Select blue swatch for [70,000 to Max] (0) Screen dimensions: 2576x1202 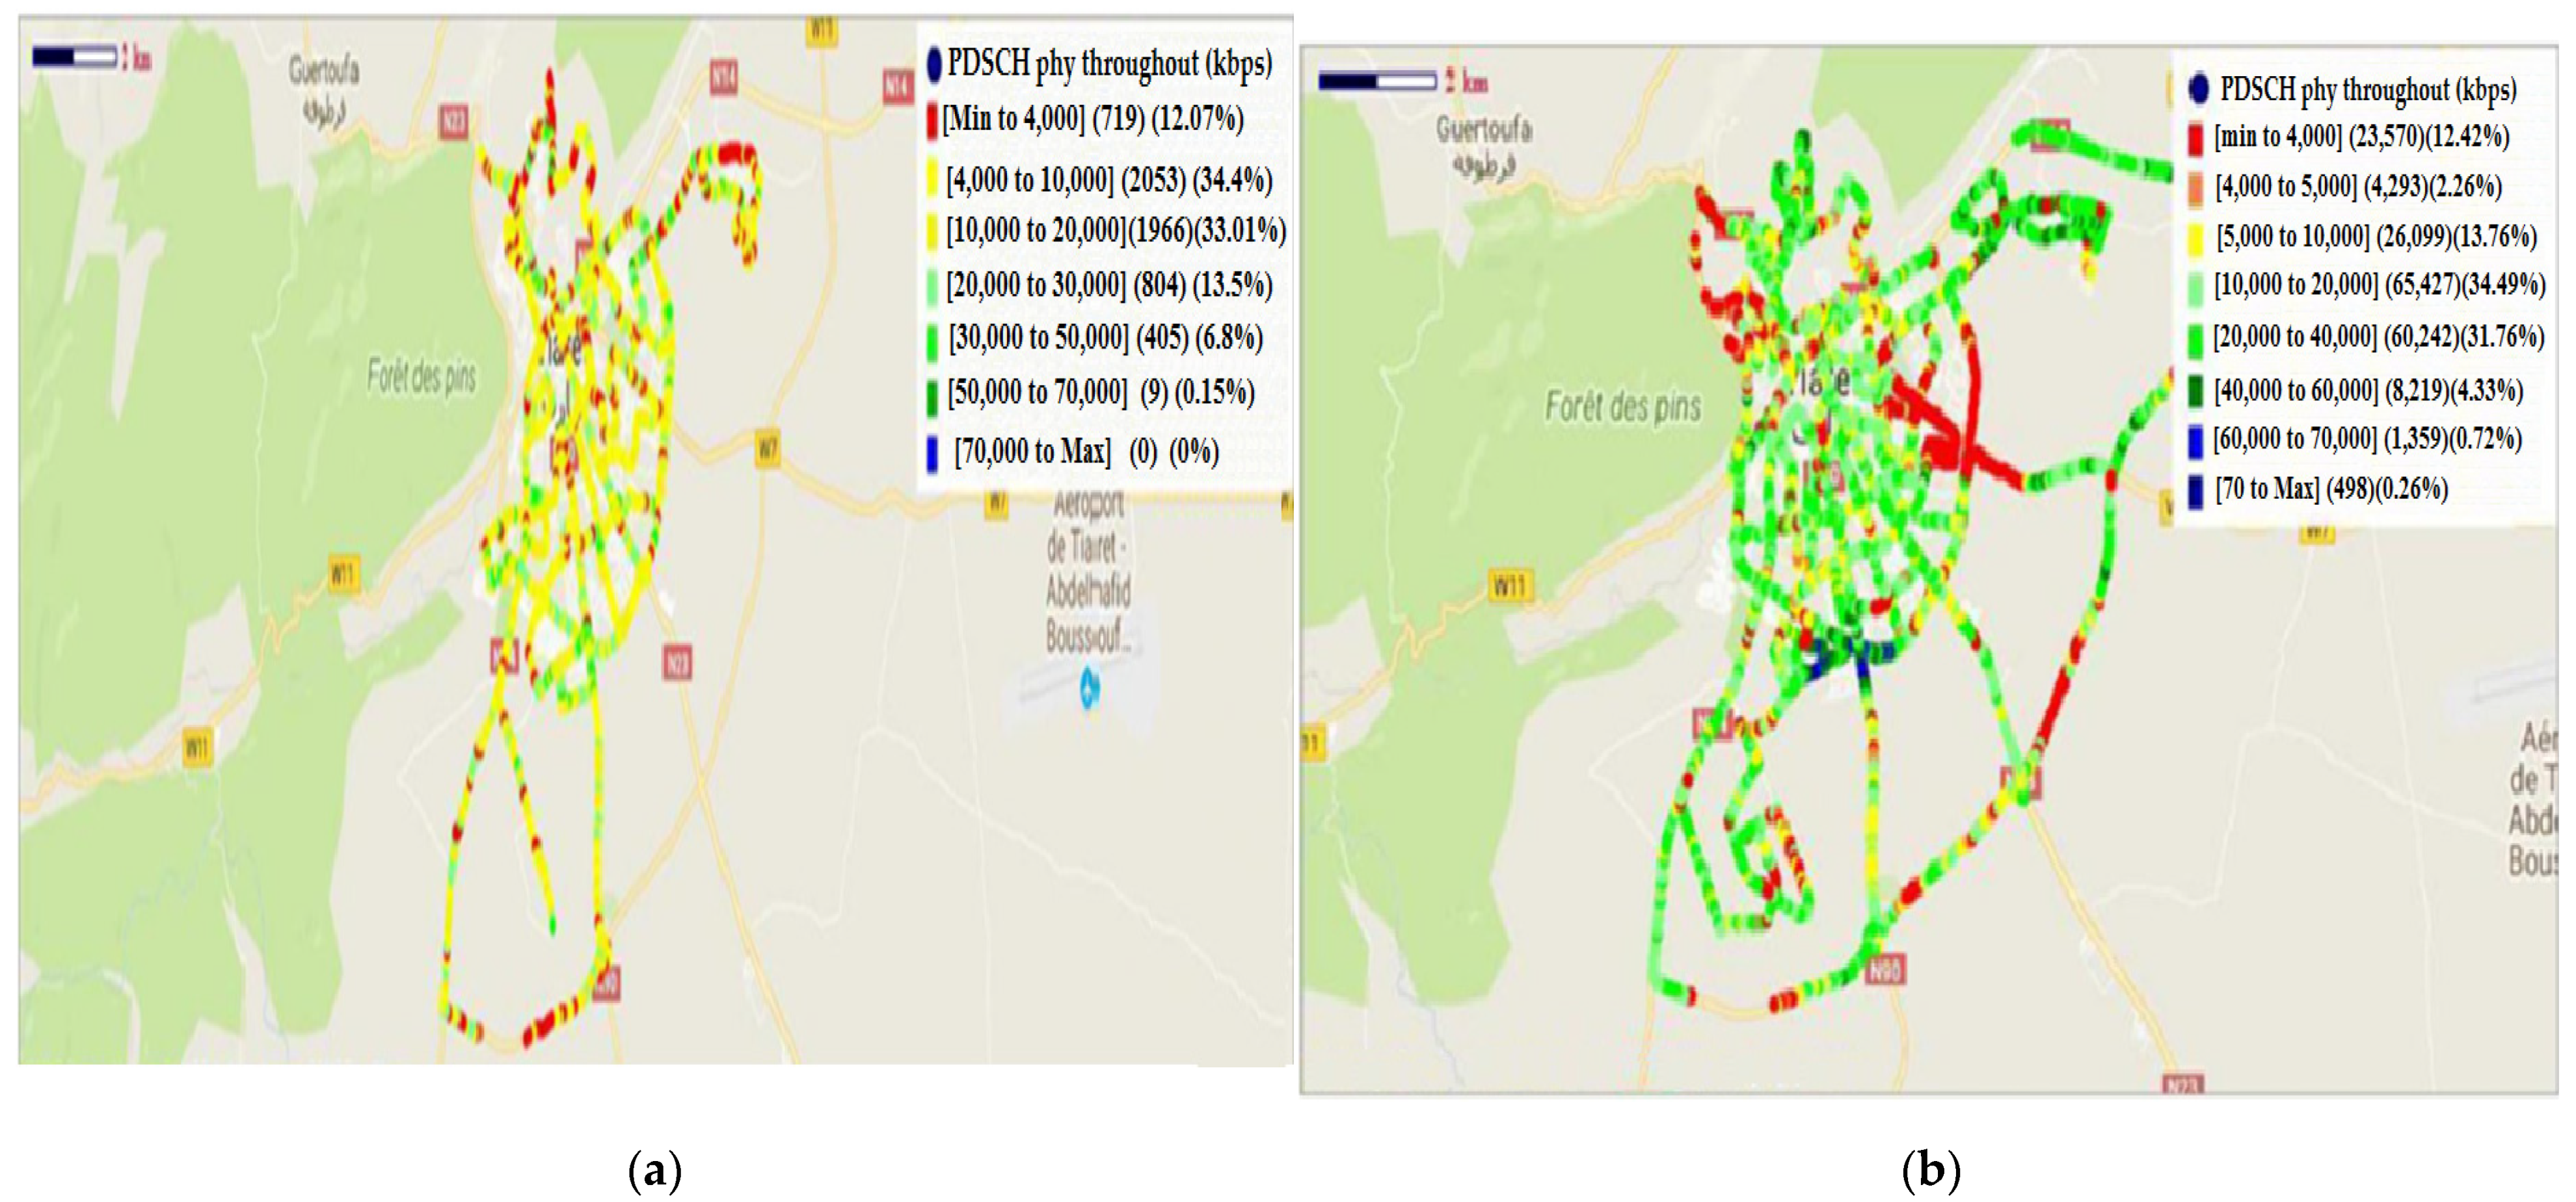pyautogui.click(x=932, y=453)
